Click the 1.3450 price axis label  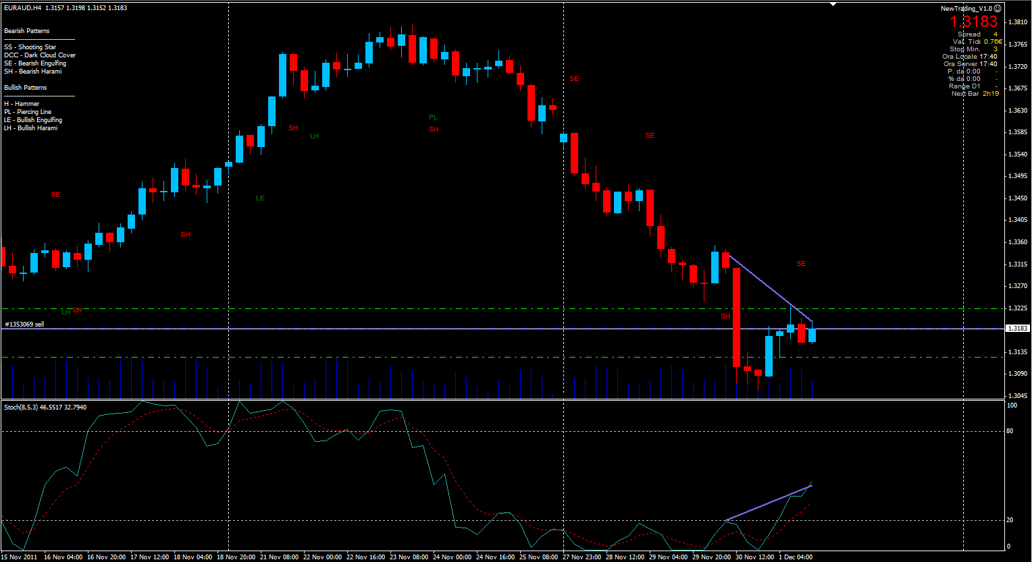click(1018, 198)
